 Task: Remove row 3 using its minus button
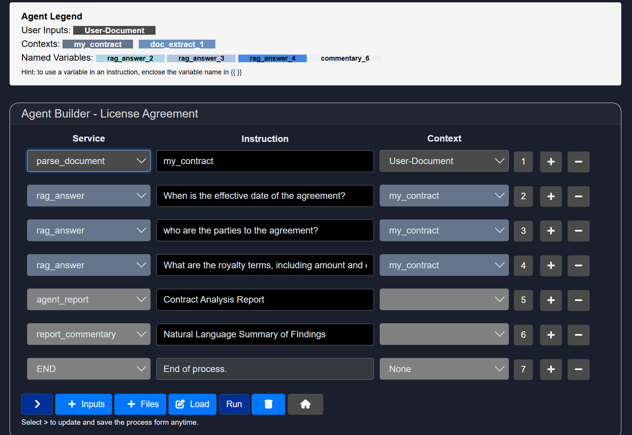tap(578, 231)
